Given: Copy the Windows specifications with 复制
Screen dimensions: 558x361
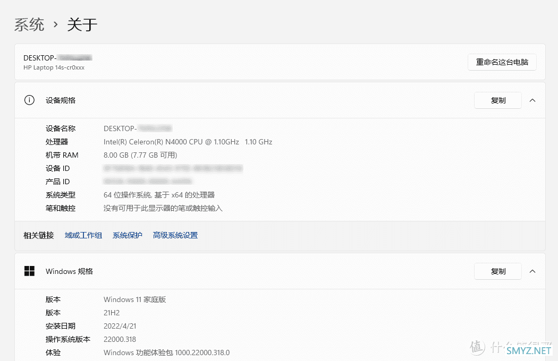Looking at the screenshot, I should (498, 271).
